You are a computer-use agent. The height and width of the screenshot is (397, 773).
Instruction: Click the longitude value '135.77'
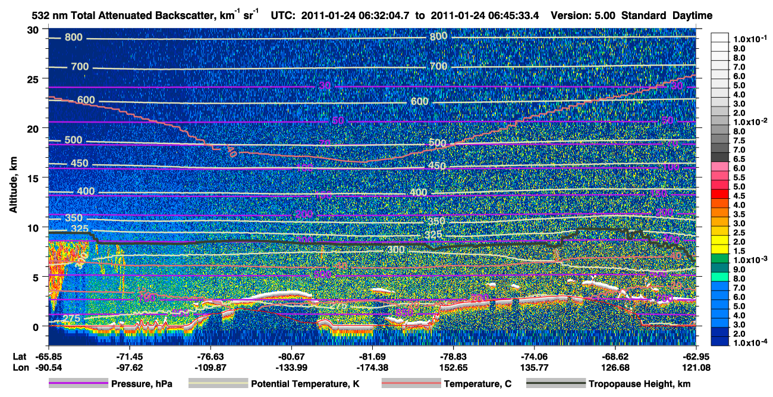[x=535, y=367]
